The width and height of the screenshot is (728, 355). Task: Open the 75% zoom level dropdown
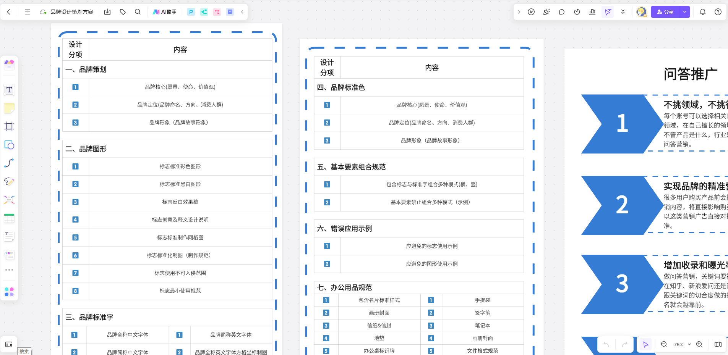coord(682,344)
